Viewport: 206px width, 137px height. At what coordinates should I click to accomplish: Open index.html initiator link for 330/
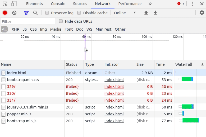click(x=114, y=93)
